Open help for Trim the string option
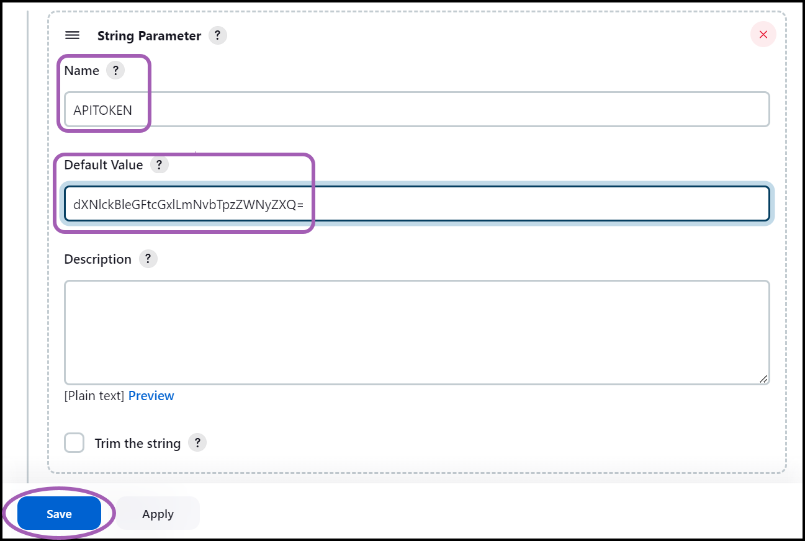 coord(197,442)
